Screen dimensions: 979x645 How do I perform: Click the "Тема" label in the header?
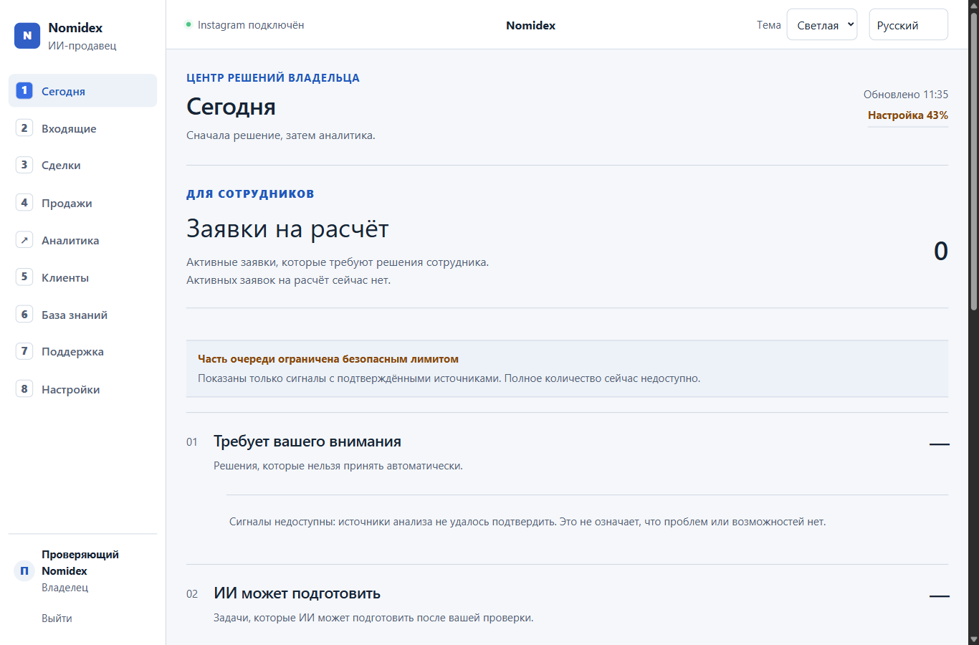click(x=769, y=25)
